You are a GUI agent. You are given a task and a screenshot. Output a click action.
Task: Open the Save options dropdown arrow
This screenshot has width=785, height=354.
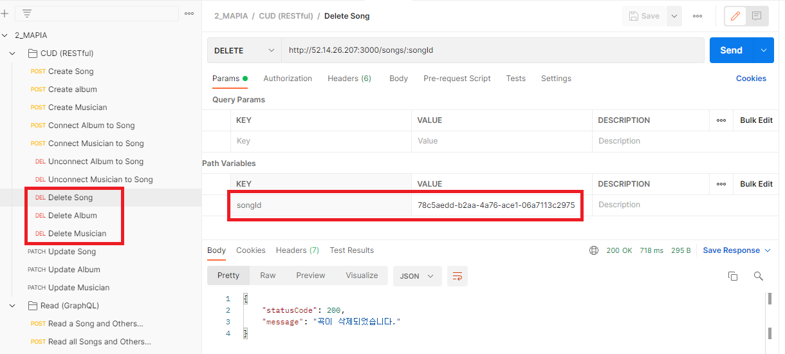click(x=674, y=16)
